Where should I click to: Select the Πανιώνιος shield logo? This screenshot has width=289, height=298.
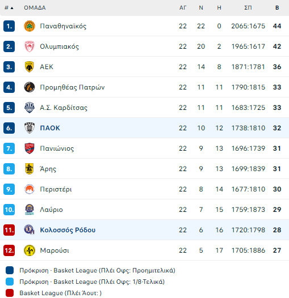(x=30, y=148)
